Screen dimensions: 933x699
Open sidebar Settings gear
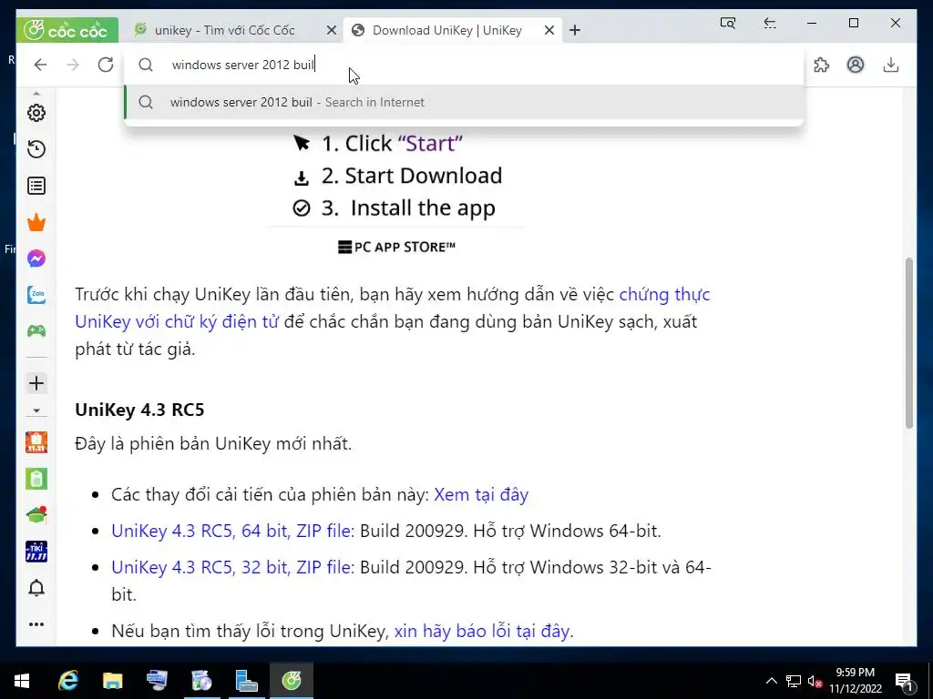pos(36,113)
